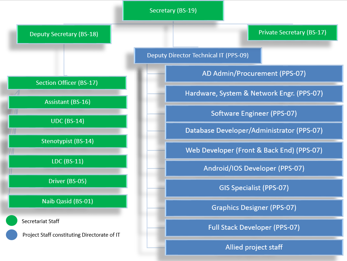Select the AD Admin/Procurement box

tap(254, 74)
